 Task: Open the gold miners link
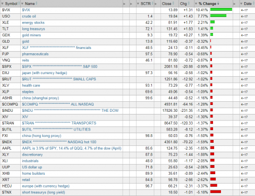tap(31, 35)
